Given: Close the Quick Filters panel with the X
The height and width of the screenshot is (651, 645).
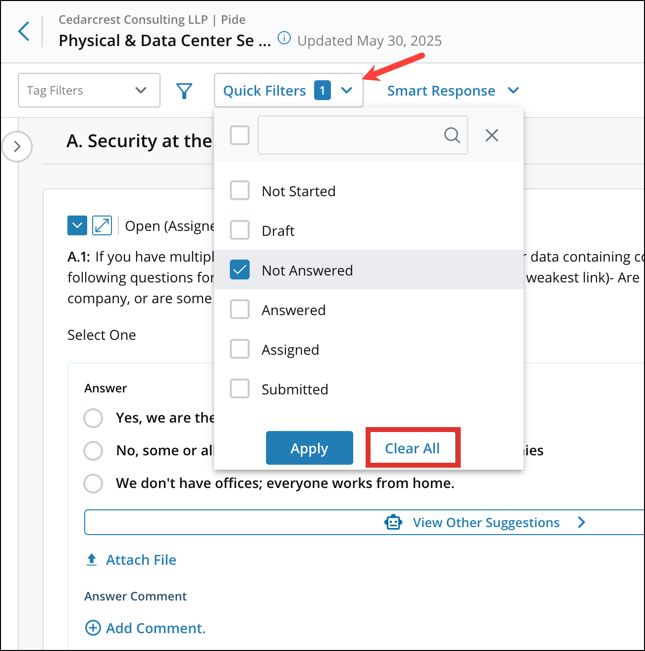Looking at the screenshot, I should (x=491, y=135).
